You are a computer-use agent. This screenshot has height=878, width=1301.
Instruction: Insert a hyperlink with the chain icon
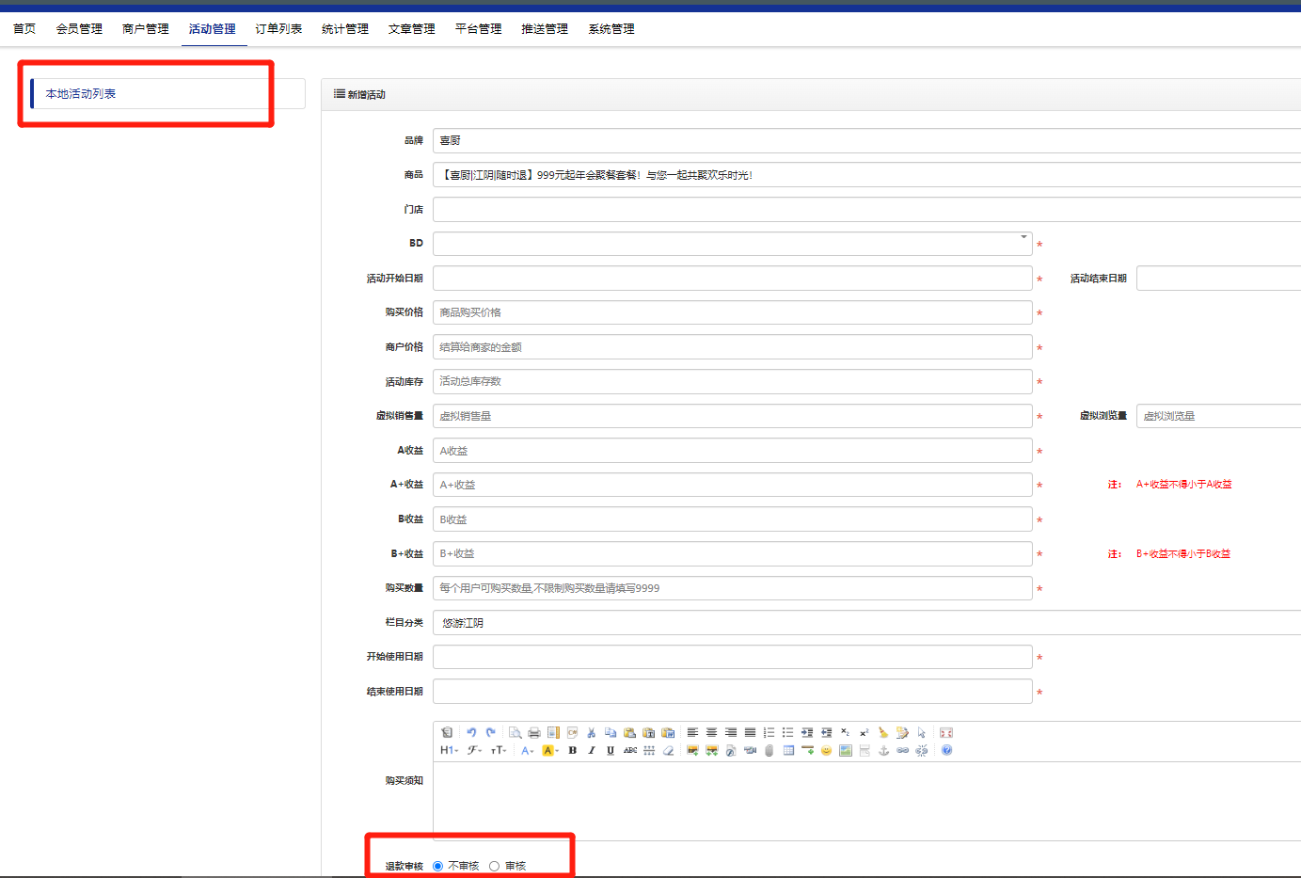(902, 750)
